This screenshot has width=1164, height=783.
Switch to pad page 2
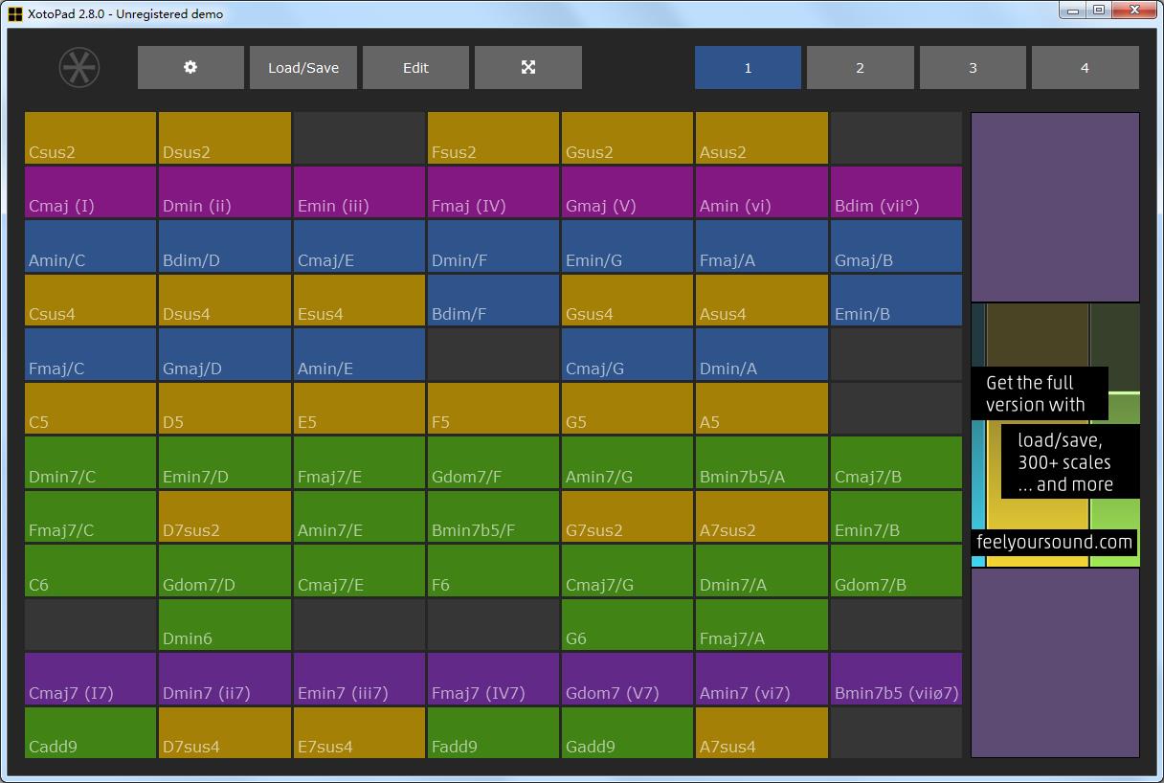(860, 68)
